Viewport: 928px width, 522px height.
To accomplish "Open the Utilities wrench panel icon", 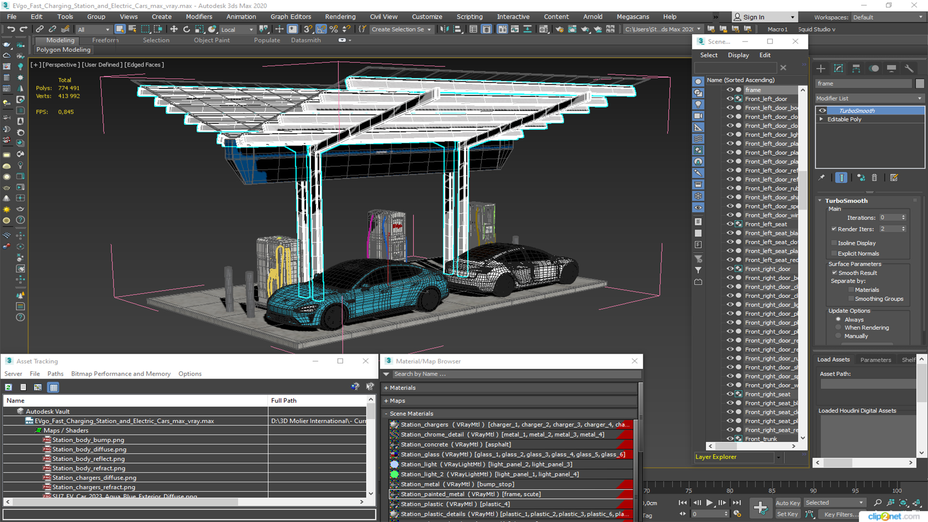I will 909,69.
